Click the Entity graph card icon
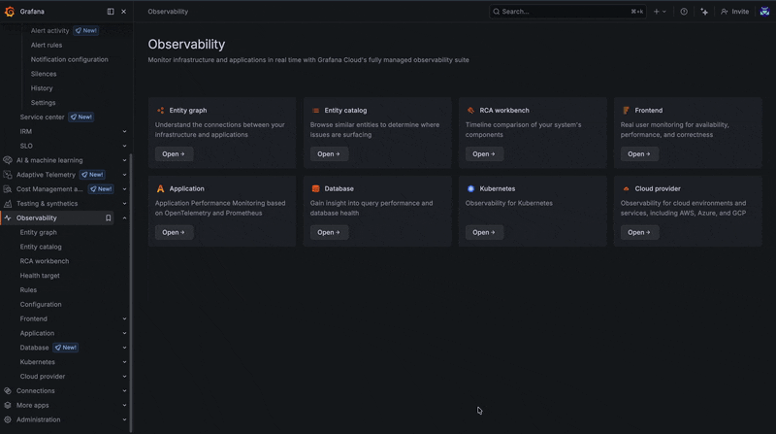The height and width of the screenshot is (434, 776). pyautogui.click(x=160, y=111)
